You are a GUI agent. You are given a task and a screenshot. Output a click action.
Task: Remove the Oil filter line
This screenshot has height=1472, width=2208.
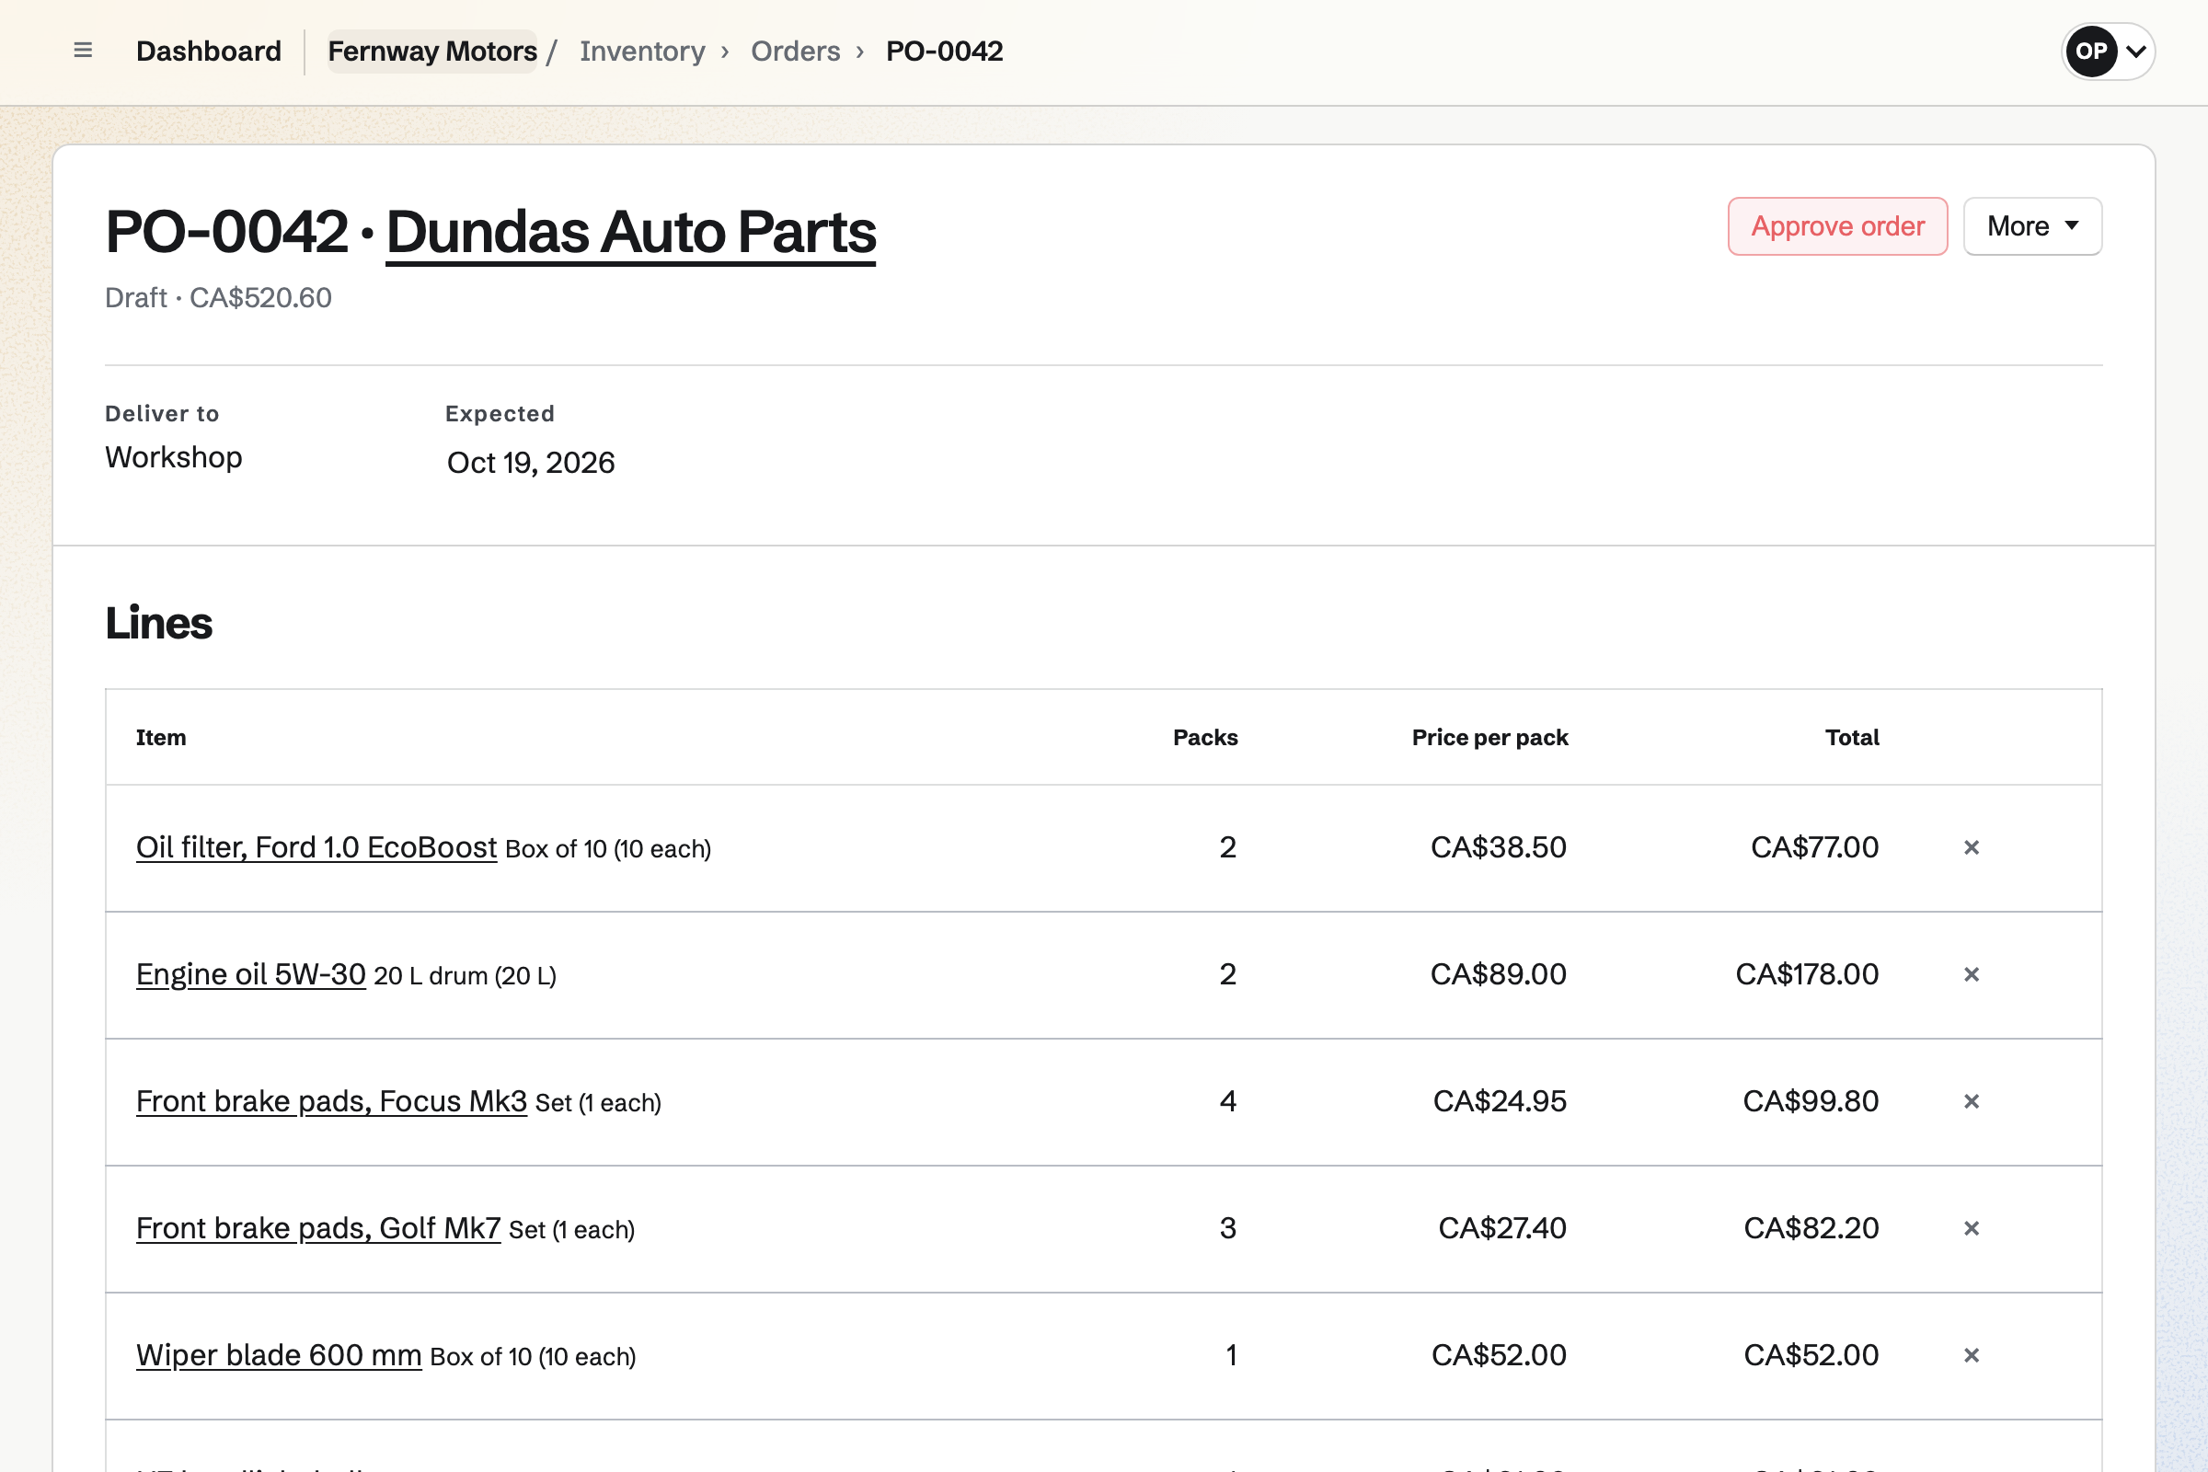pos(1972,847)
